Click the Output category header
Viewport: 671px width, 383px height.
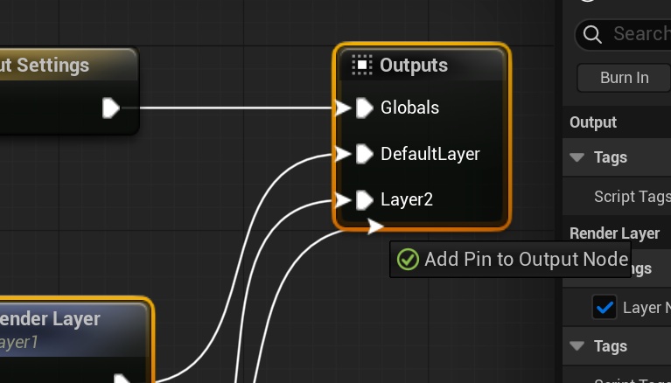[593, 122]
